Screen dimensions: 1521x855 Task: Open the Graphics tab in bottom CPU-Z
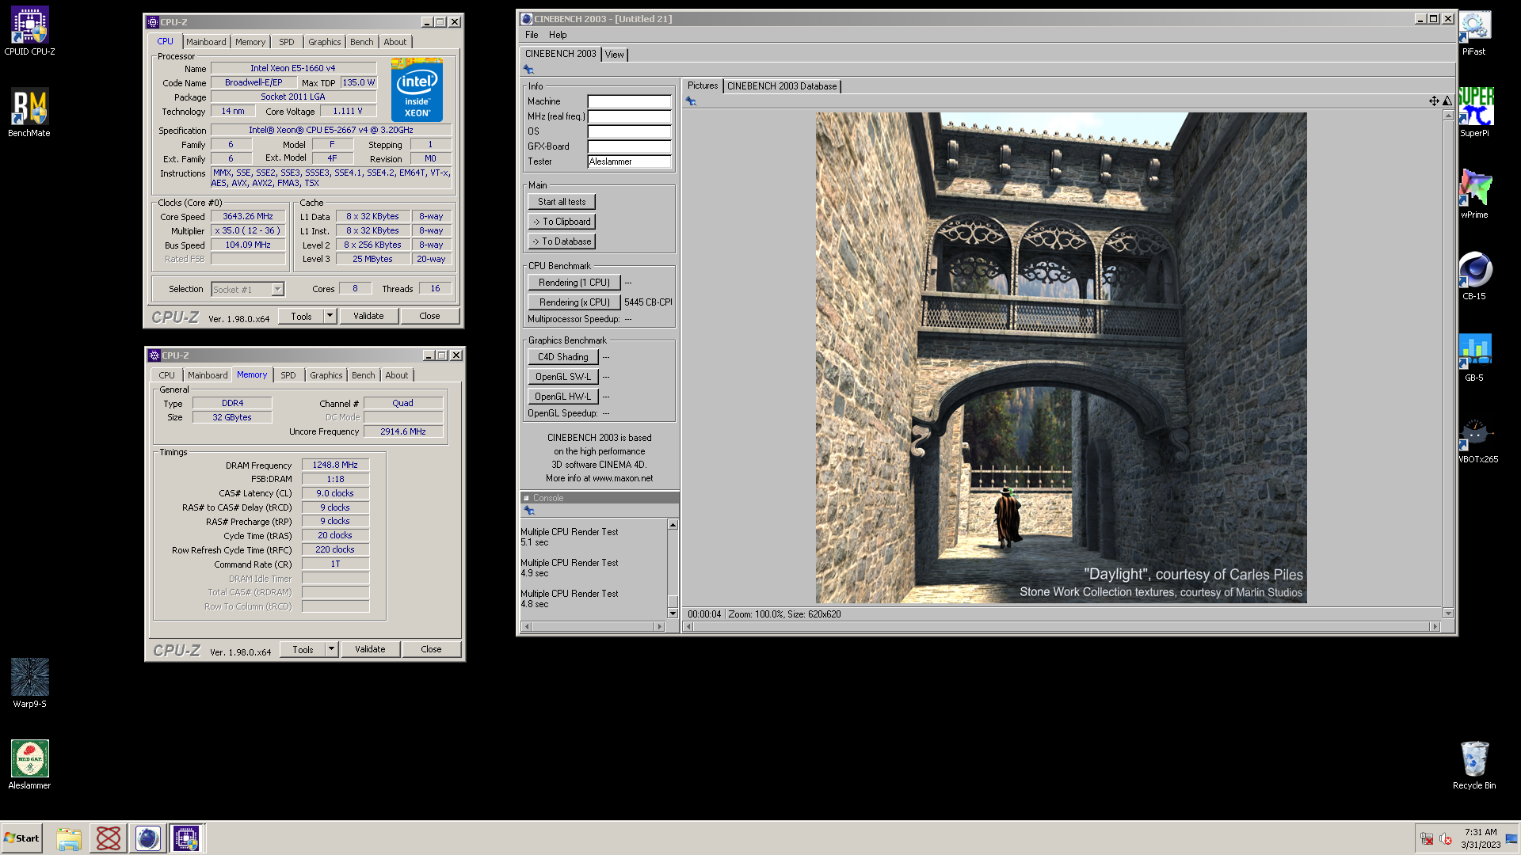point(326,375)
